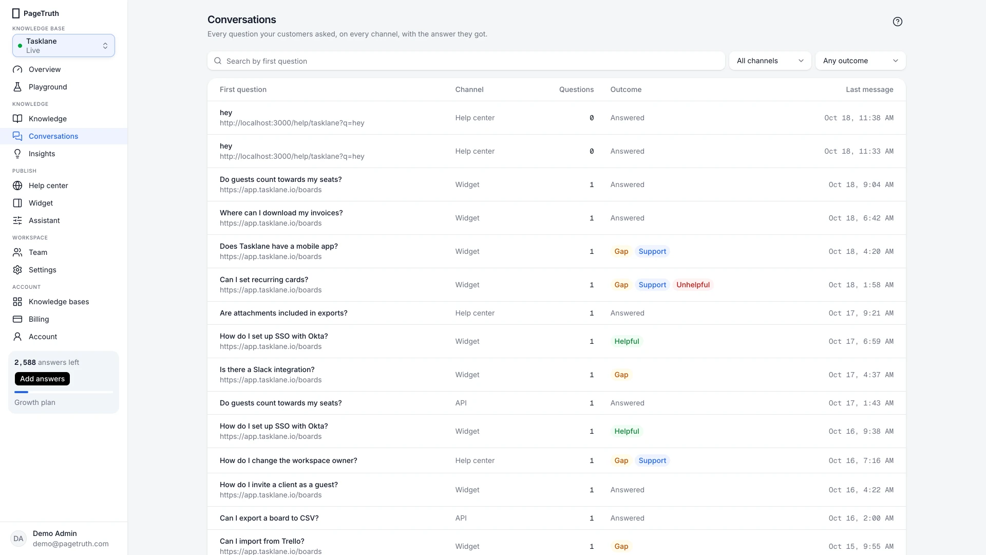Go to the Insights menu item
Viewport: 986px width, 555px height.
pos(64,154)
